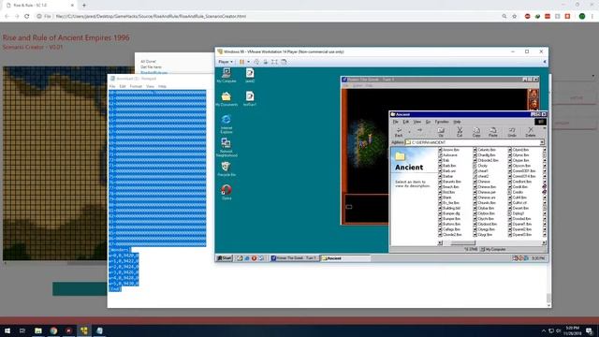Collapse the VMware toolbar arrow at right
The width and height of the screenshot is (599, 337).
pos(545,62)
